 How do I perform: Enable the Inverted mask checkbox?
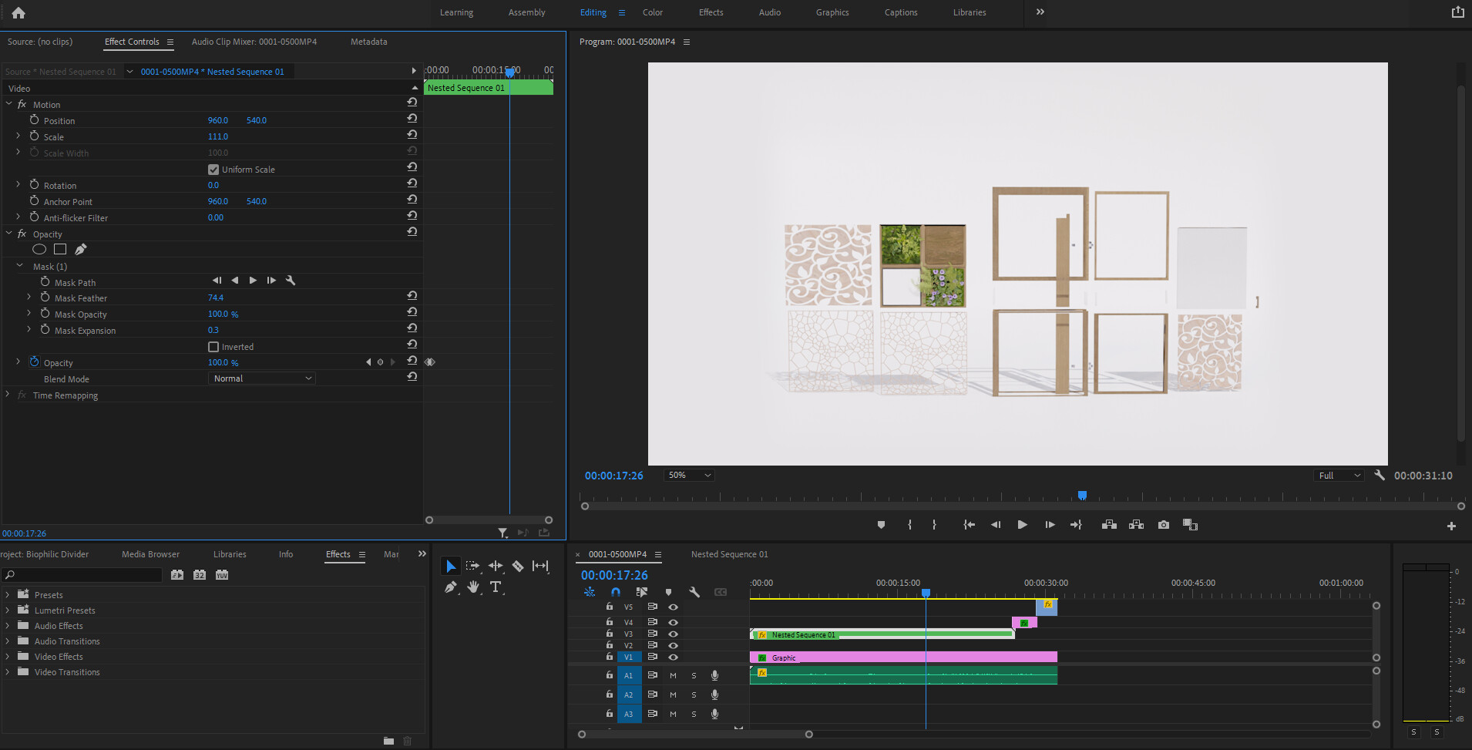213,347
